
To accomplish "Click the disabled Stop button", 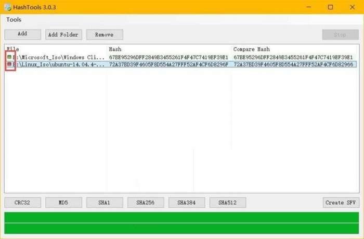I will point(340,34).
